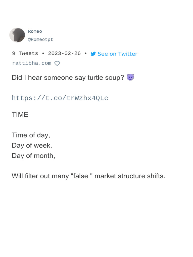The width and height of the screenshot is (193, 257).
Task: Click the display name 'Romeo'
Action: pos(35,31)
